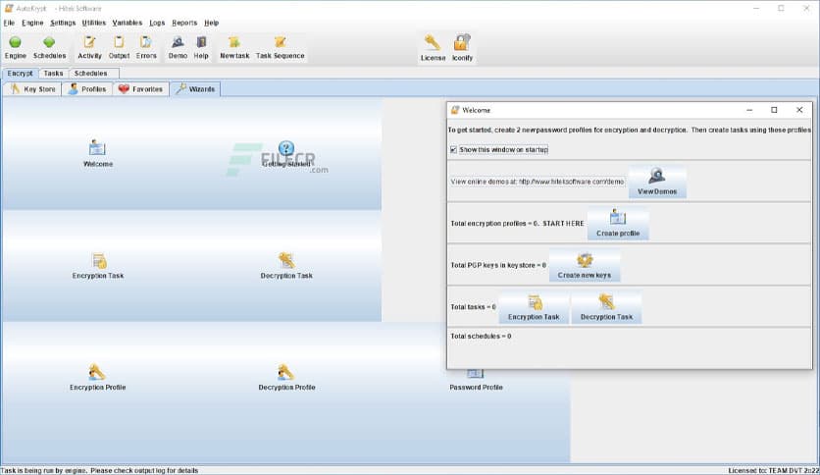This screenshot has height=475, width=820.
Task: Click the View Demos button
Action: pos(657,183)
